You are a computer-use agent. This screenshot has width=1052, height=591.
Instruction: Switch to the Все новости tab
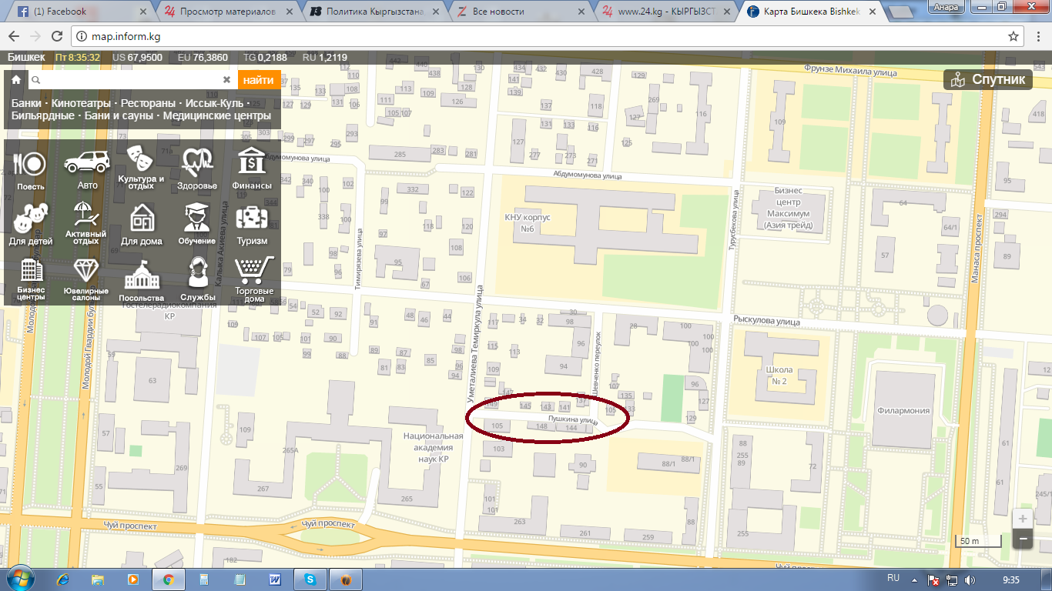524,12
